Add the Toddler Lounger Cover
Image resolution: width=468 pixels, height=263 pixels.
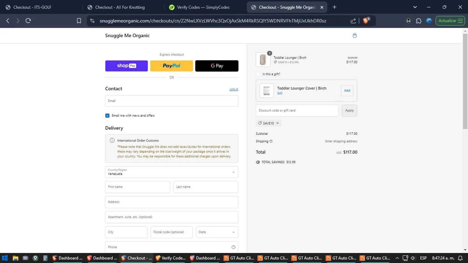(x=347, y=90)
